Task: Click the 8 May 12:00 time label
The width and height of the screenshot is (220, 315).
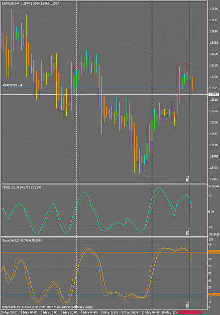Action: tap(109, 312)
